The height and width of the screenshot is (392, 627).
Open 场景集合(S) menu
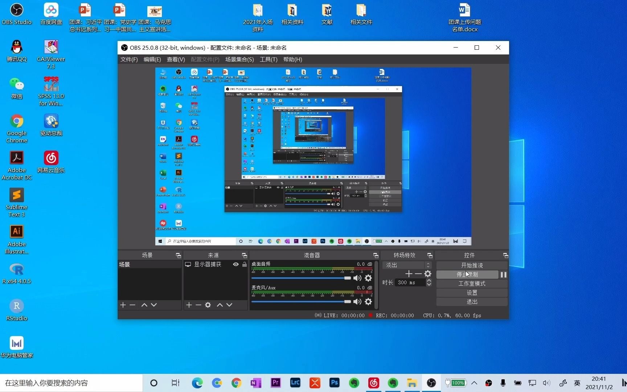239,60
